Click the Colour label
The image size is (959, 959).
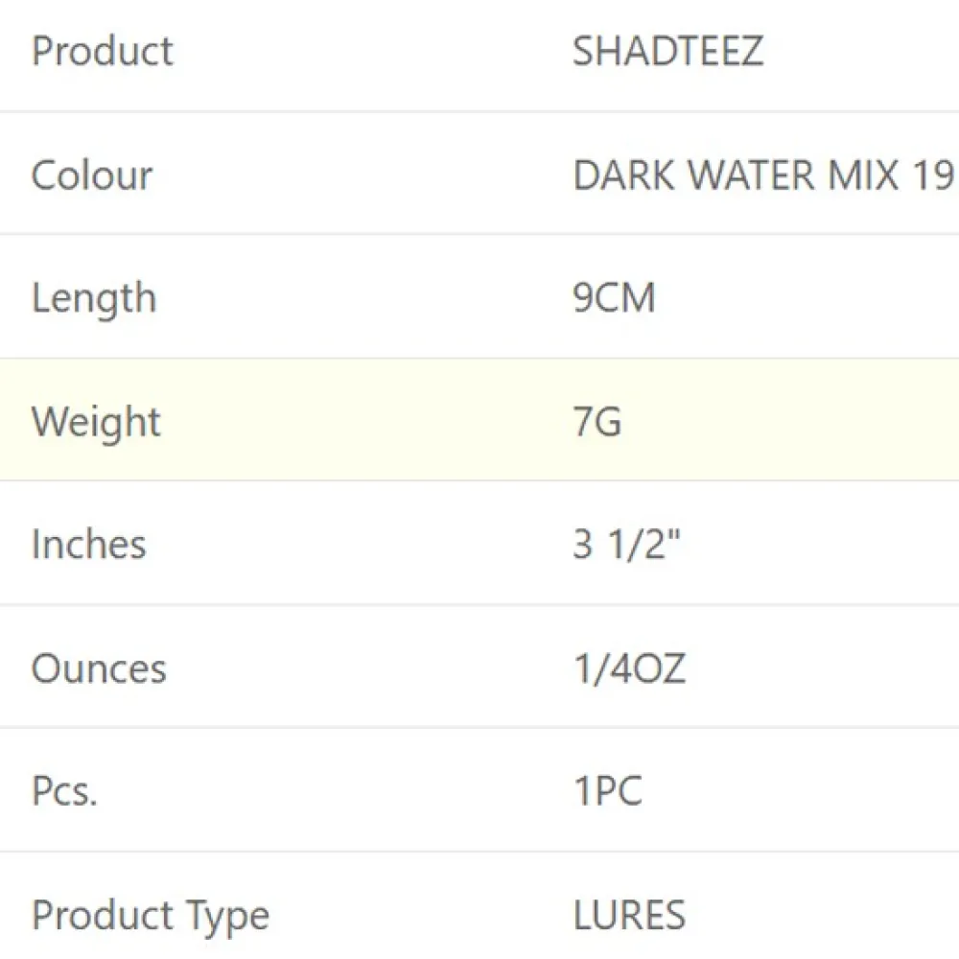pos(92,175)
